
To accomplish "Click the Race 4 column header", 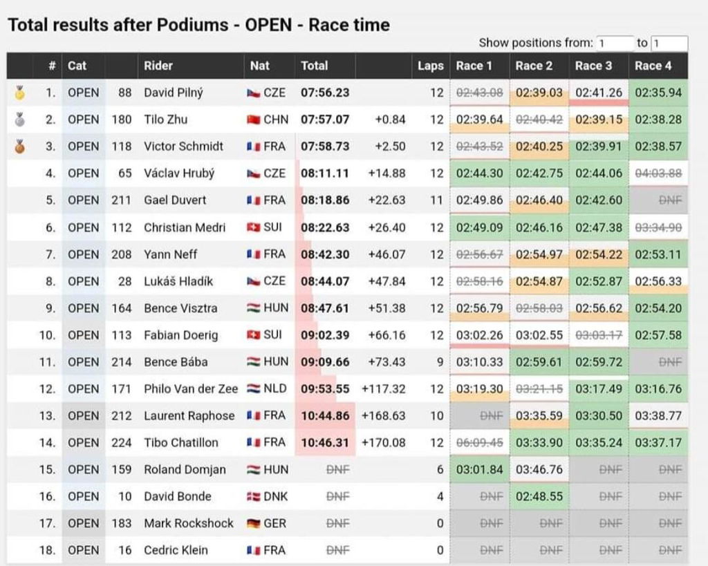I will [653, 66].
